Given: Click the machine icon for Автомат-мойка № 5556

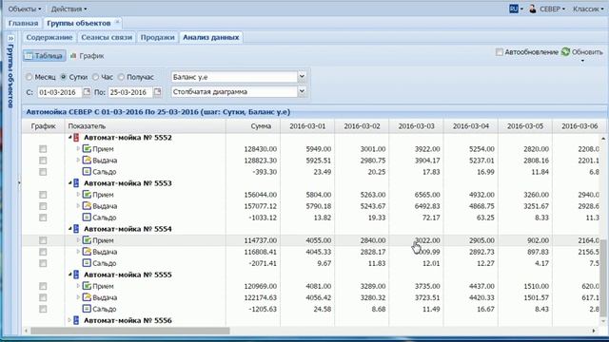Looking at the screenshot, I should [76, 320].
